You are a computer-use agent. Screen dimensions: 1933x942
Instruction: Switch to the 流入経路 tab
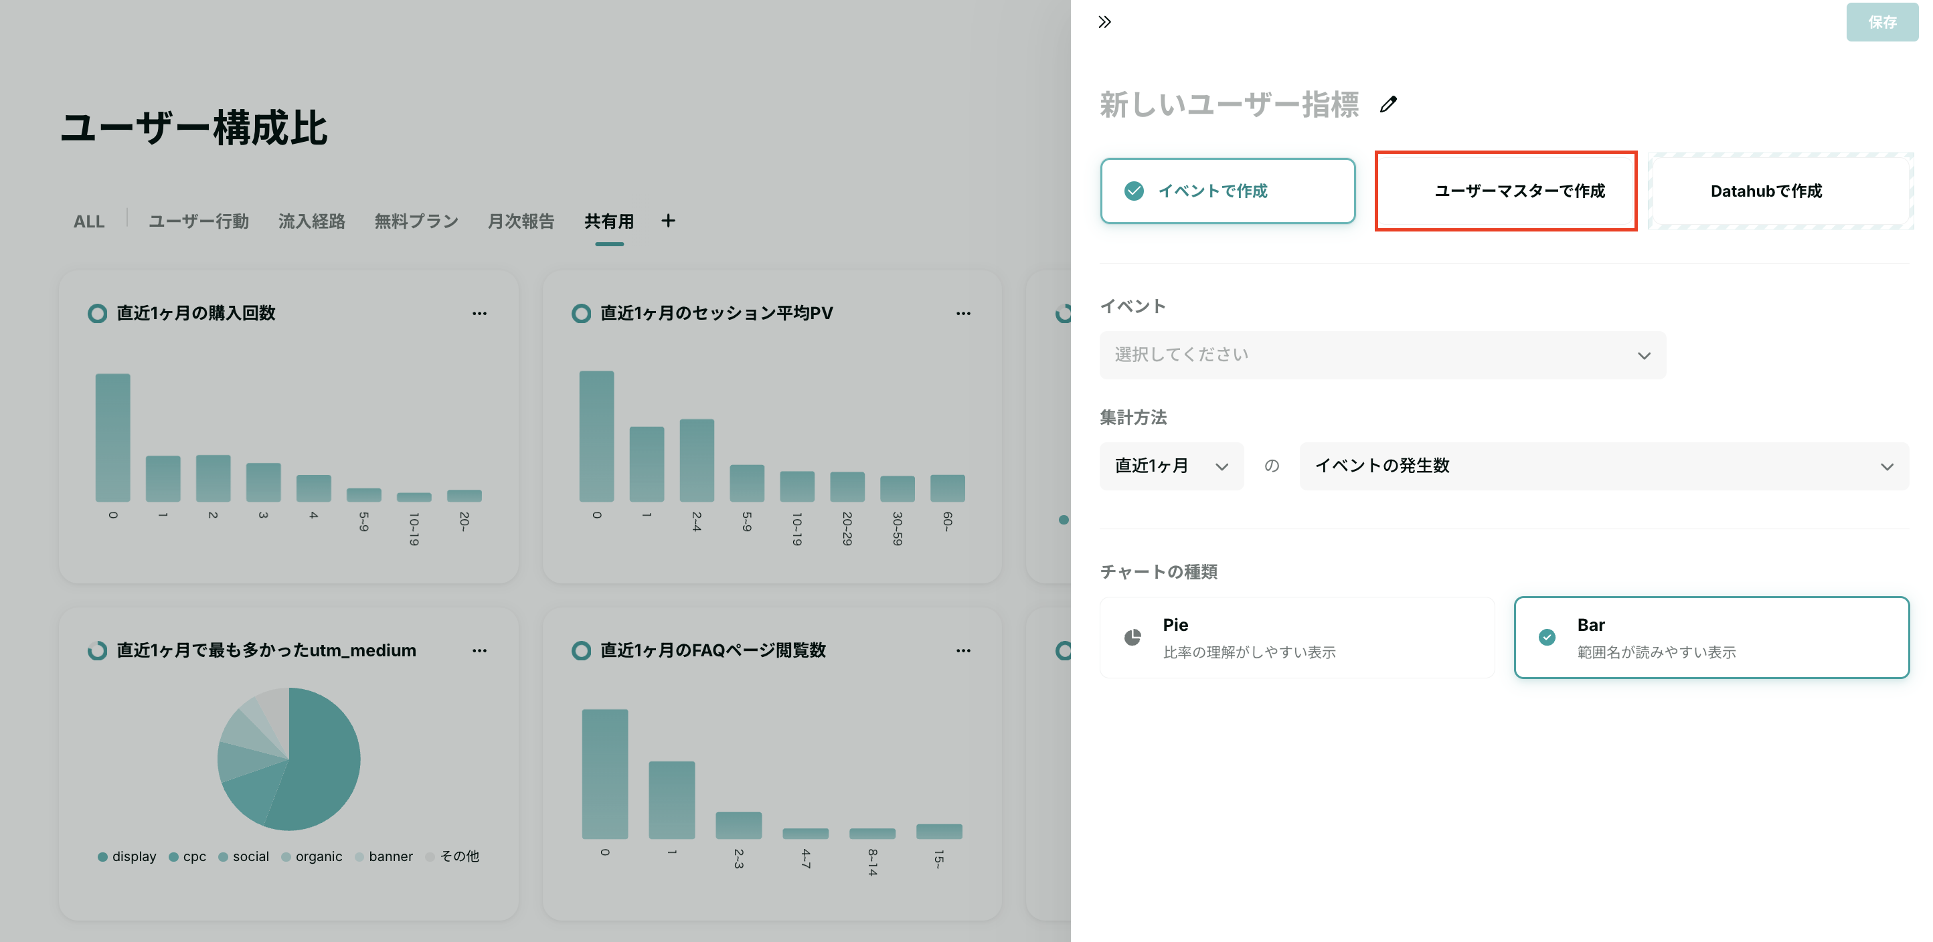[311, 221]
